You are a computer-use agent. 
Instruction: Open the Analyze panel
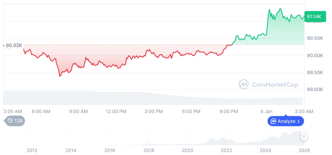tap(286, 121)
